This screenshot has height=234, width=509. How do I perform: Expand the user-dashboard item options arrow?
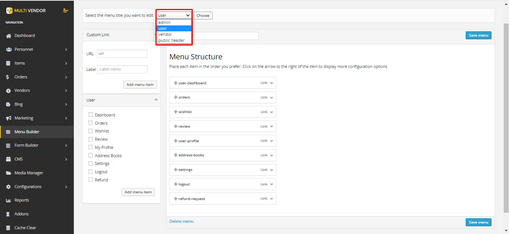[271, 83]
